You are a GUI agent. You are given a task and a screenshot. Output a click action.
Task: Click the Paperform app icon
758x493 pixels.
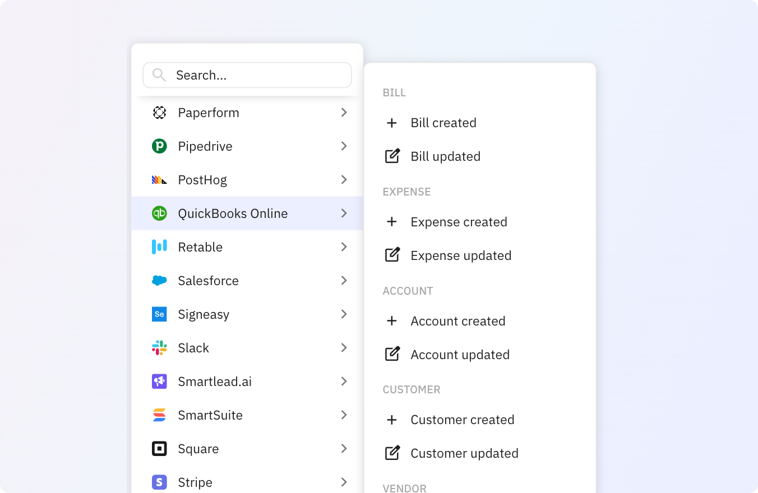coord(159,113)
